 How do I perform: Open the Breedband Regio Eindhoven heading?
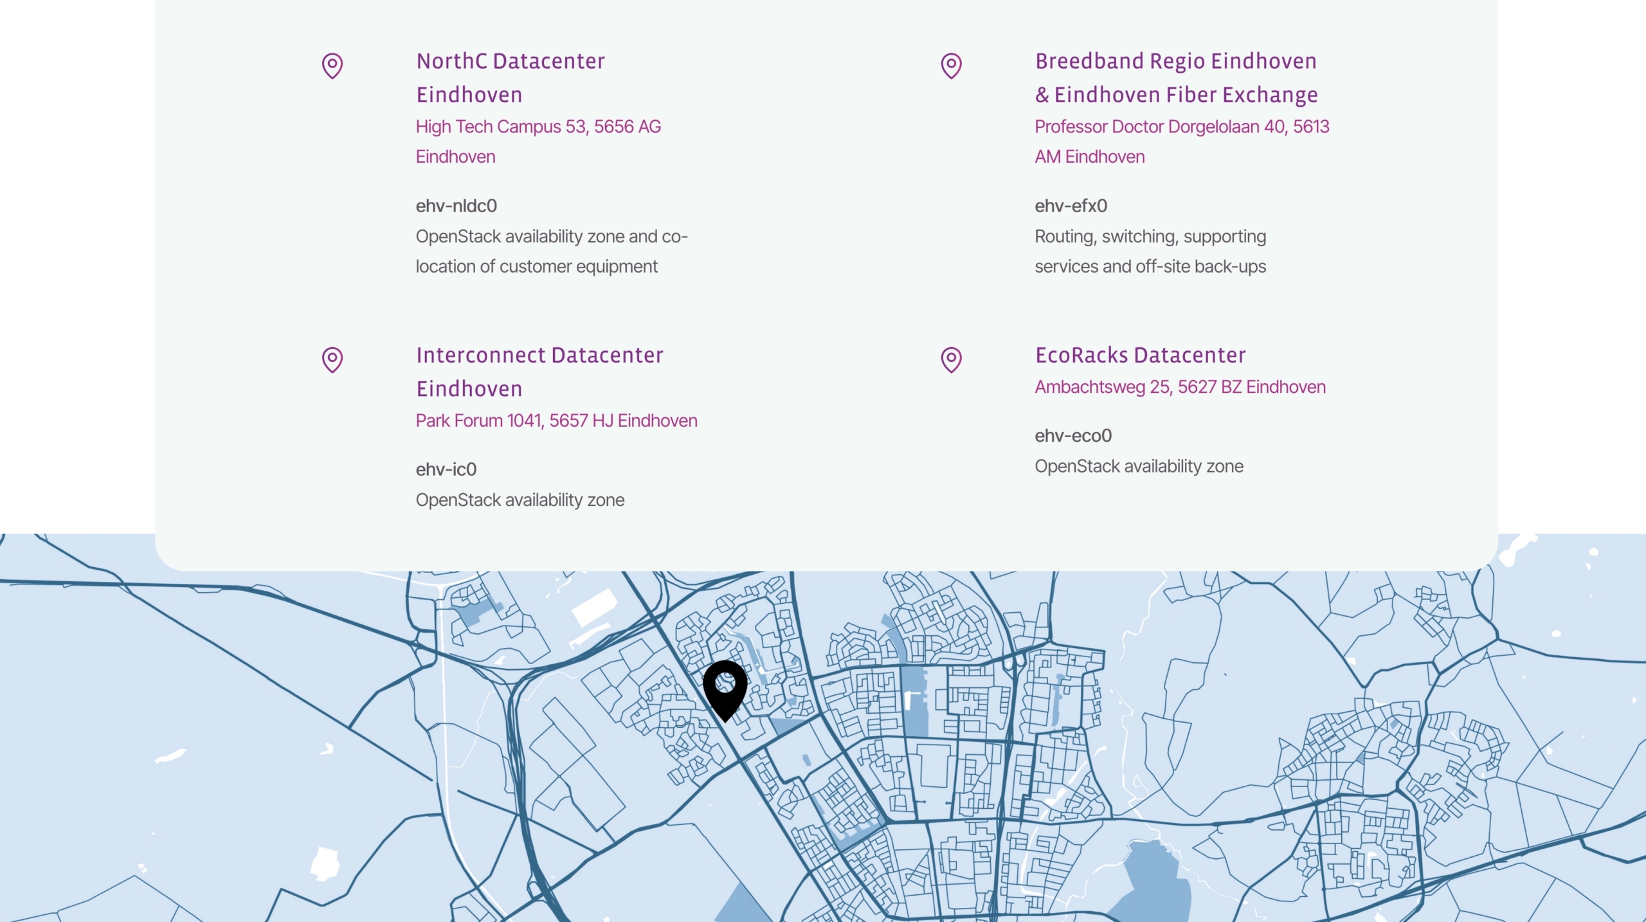(1176, 78)
